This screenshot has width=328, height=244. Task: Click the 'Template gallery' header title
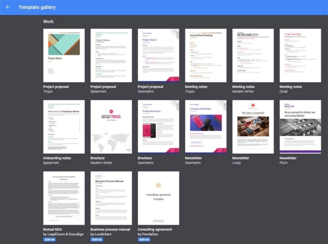coord(37,7)
